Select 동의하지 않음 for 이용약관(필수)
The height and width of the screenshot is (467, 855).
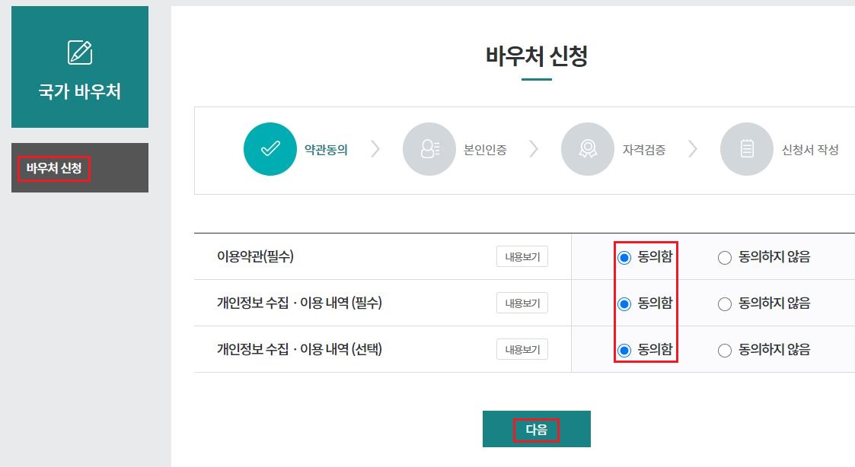coord(724,256)
